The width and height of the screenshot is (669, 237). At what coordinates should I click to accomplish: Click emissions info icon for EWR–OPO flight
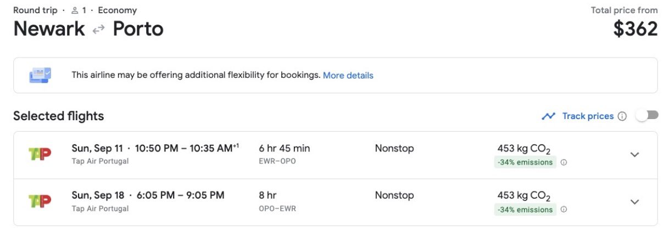[564, 162]
